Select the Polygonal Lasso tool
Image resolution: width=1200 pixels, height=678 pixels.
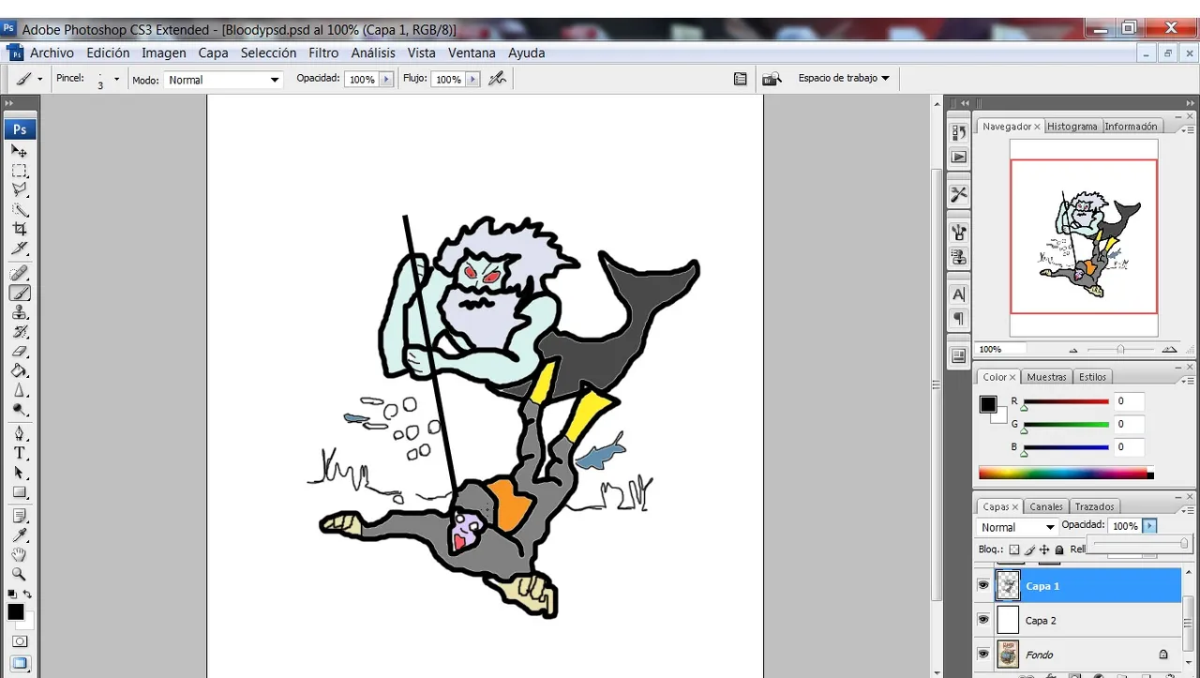click(19, 190)
